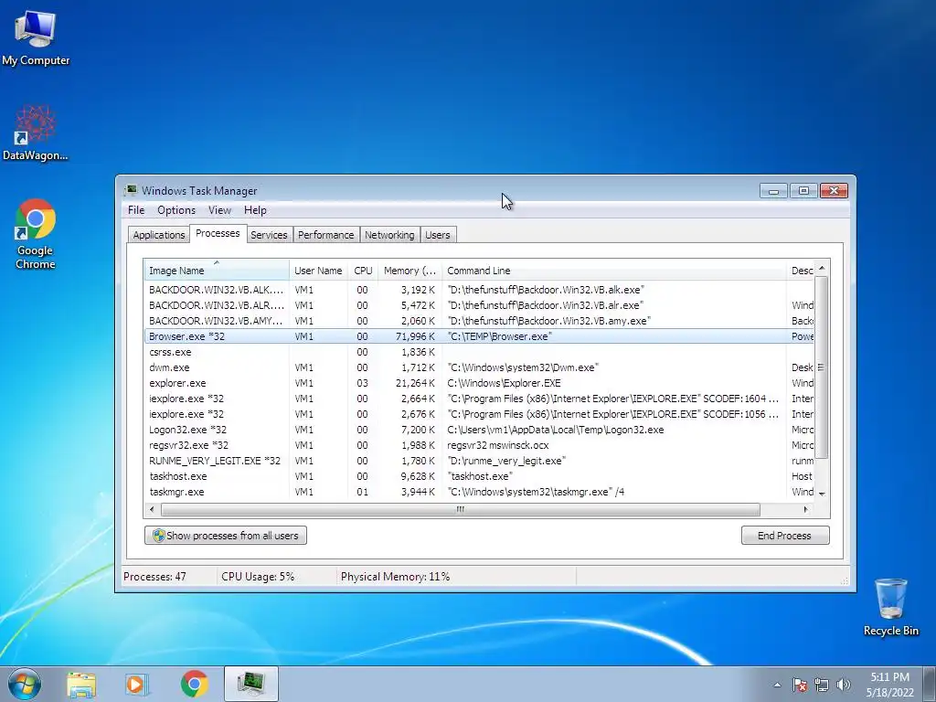The width and height of the screenshot is (936, 702).
Task: Select csrss.exe process row
Action: point(479,352)
